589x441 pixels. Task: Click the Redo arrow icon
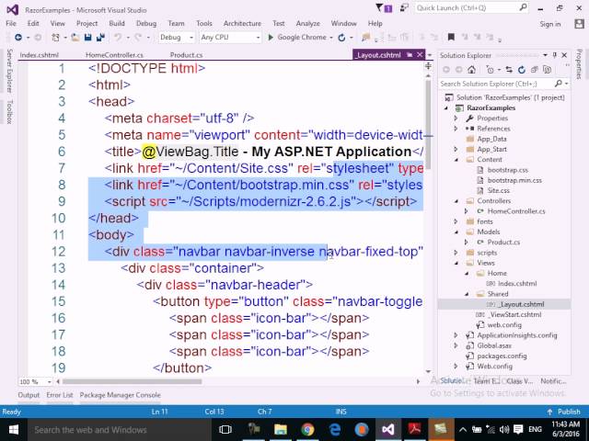coord(138,37)
